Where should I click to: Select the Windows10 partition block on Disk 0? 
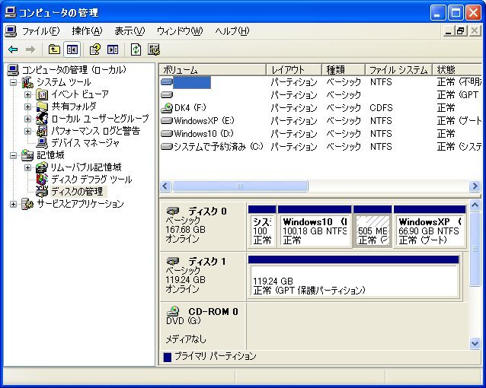(x=314, y=230)
